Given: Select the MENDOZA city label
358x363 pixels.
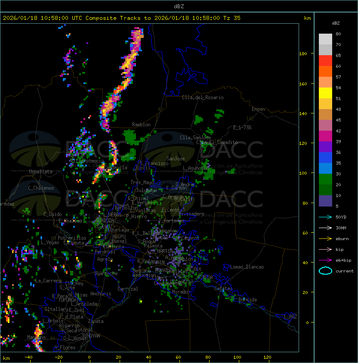Looking at the screenshot, I should 105,220.
